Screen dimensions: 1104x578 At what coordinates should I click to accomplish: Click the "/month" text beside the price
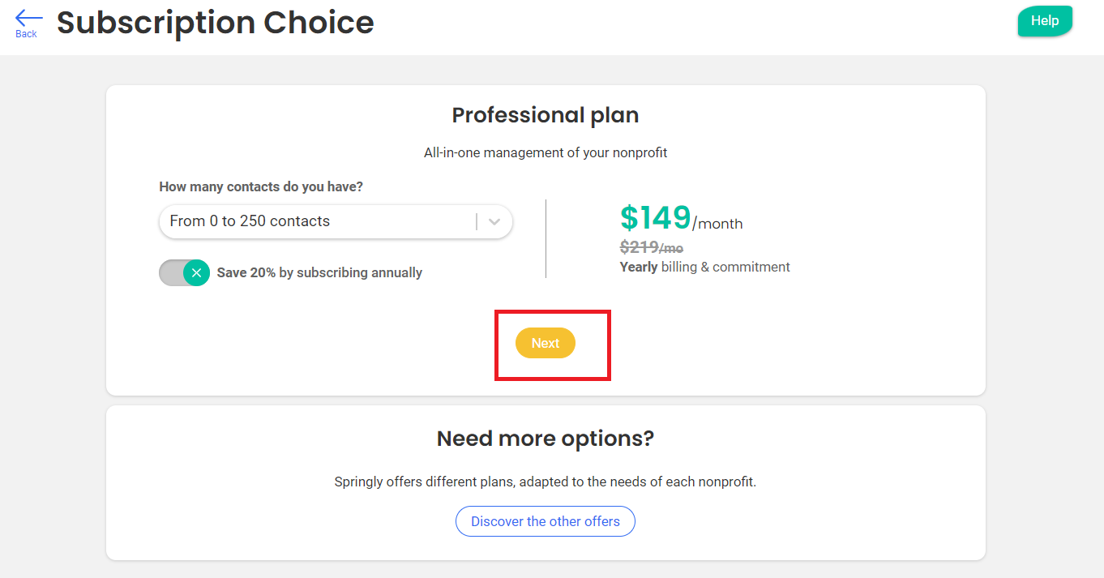point(717,225)
